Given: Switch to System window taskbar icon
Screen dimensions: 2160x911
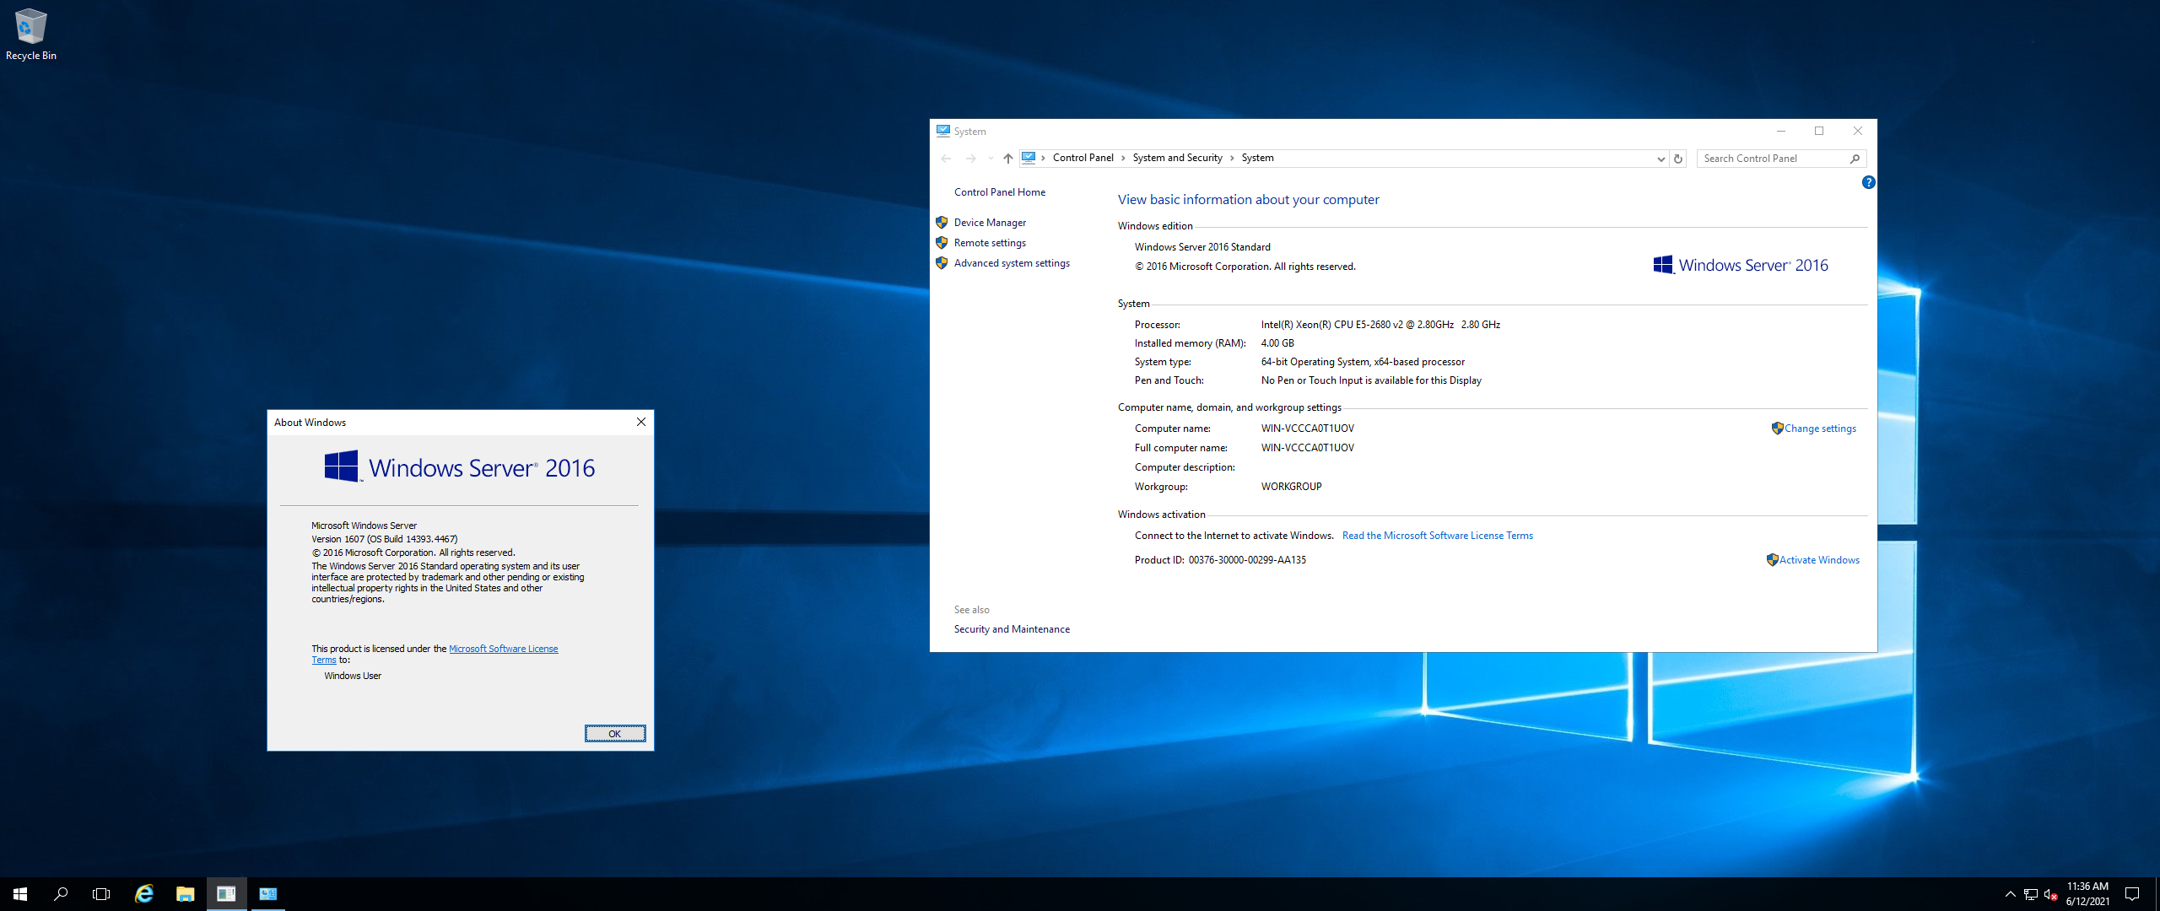Looking at the screenshot, I should (x=267, y=894).
